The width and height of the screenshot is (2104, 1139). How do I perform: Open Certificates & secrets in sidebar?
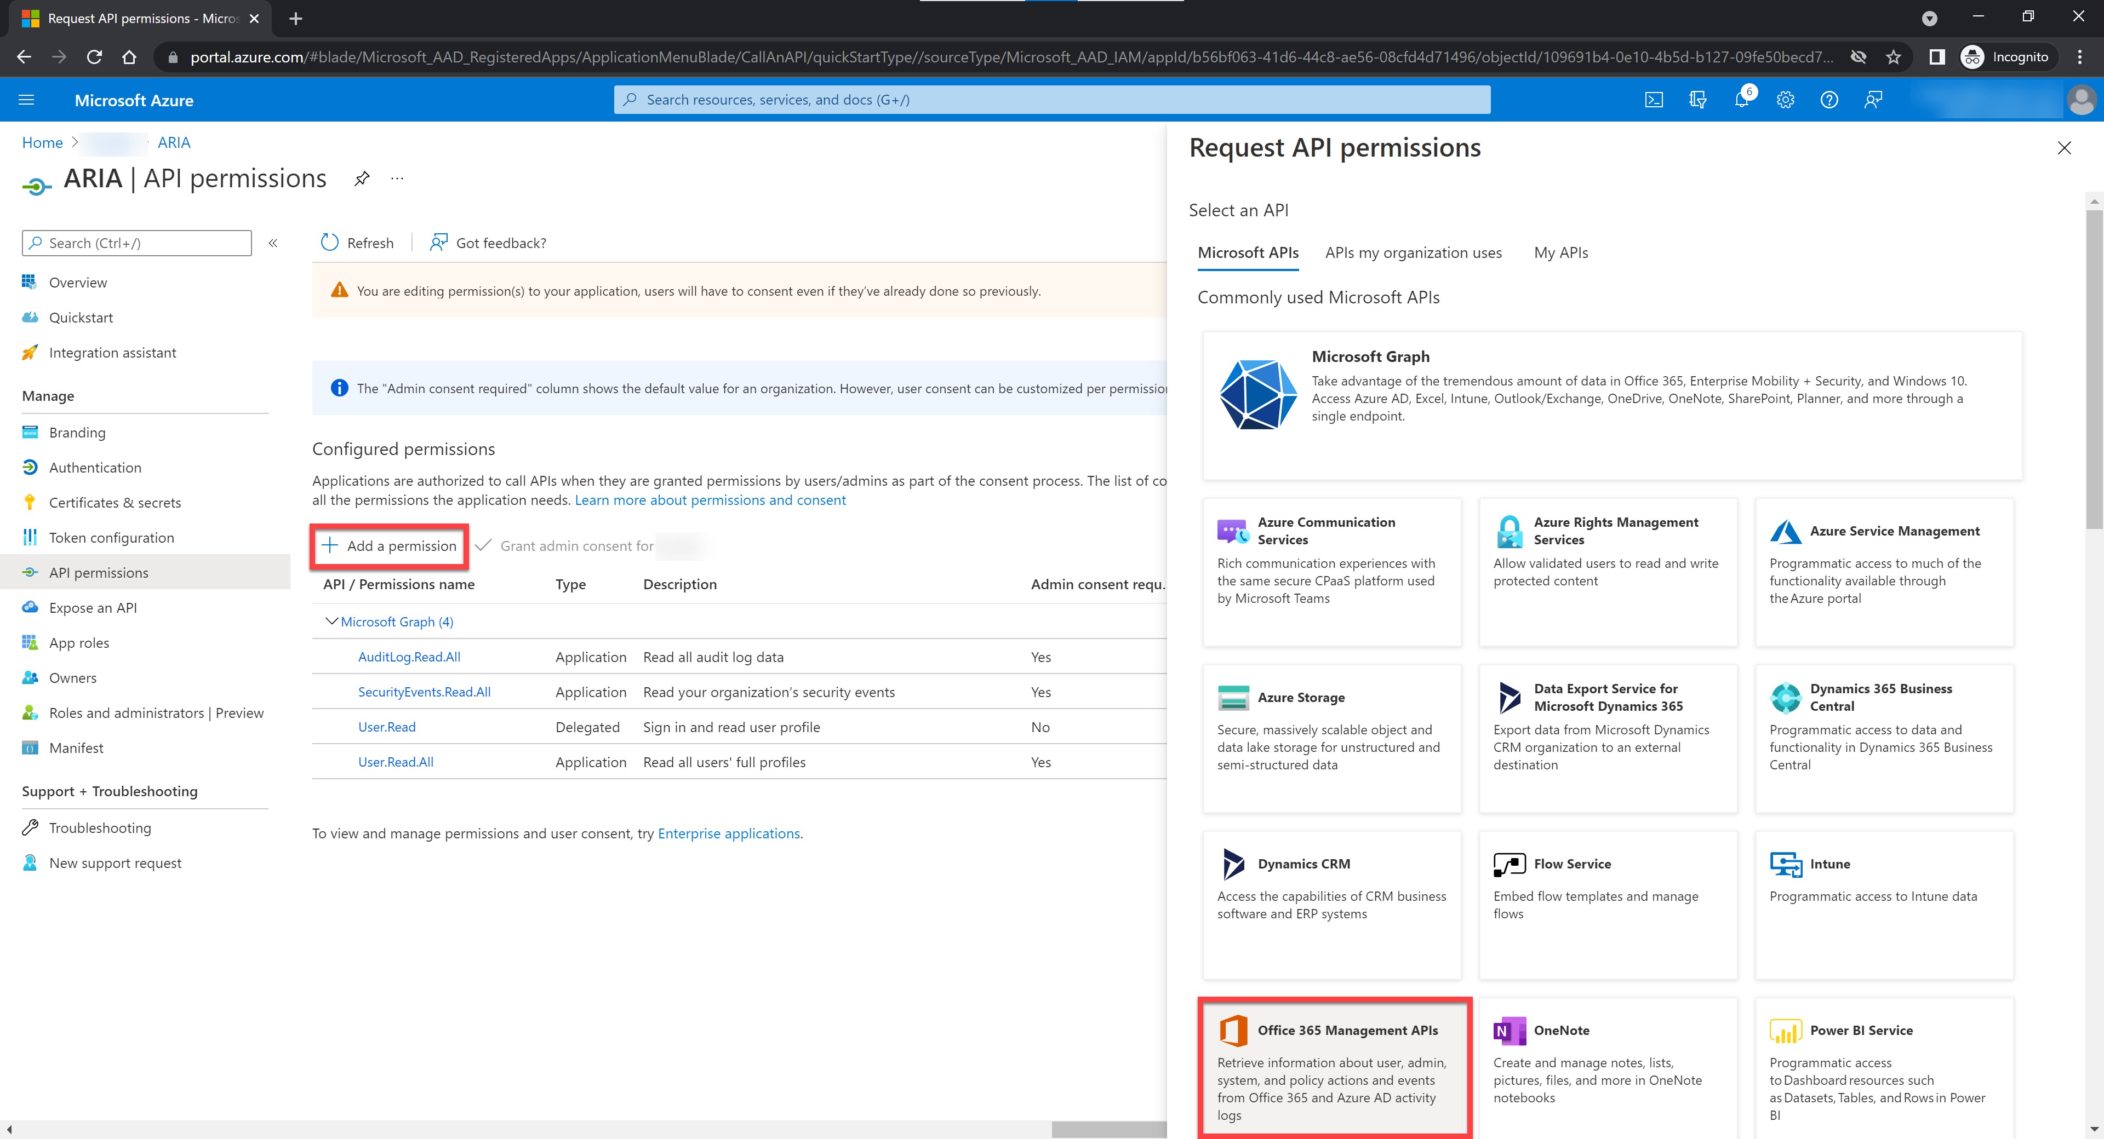[115, 502]
